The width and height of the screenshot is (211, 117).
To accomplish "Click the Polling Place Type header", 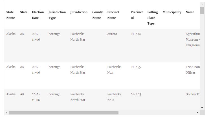I will [153, 18].
